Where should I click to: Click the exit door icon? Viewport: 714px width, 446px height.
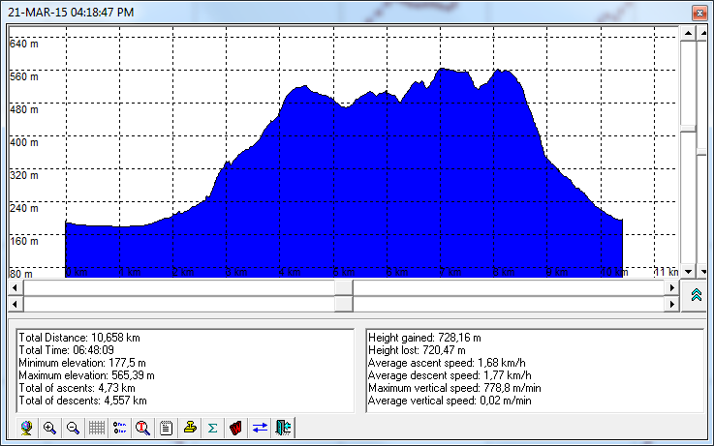tap(283, 427)
